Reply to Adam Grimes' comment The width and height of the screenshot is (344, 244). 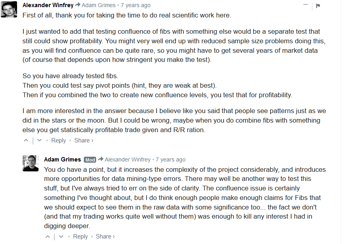coord(80,236)
